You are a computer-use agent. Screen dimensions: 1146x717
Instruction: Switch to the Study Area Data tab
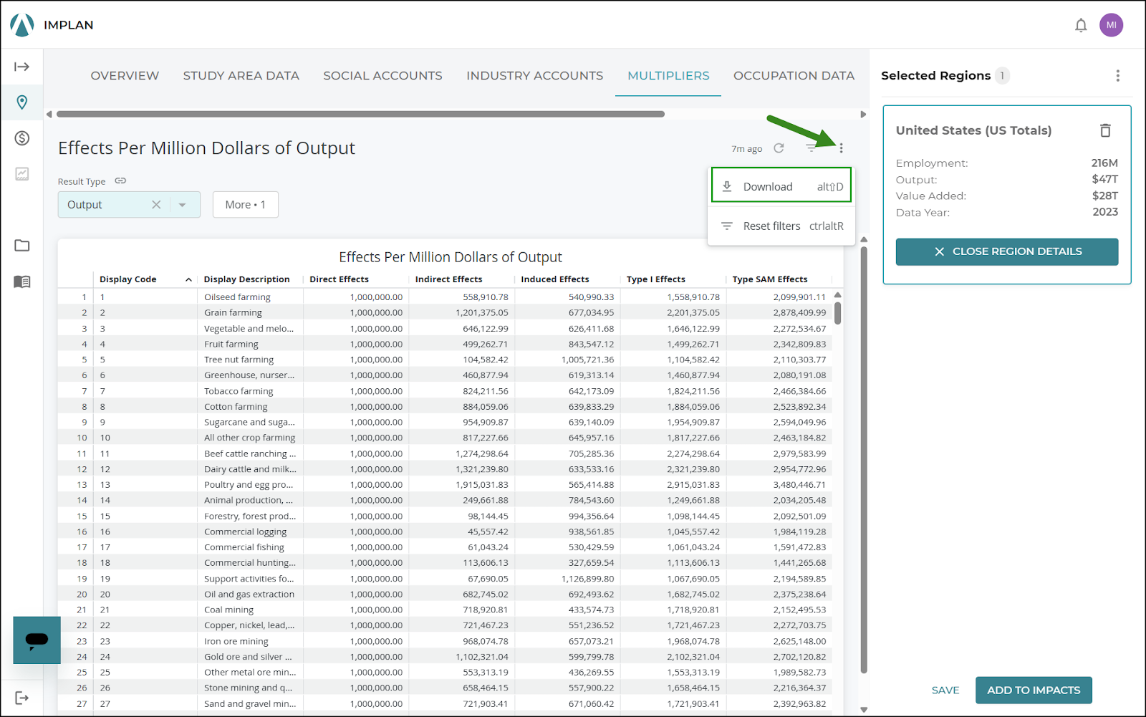241,75
